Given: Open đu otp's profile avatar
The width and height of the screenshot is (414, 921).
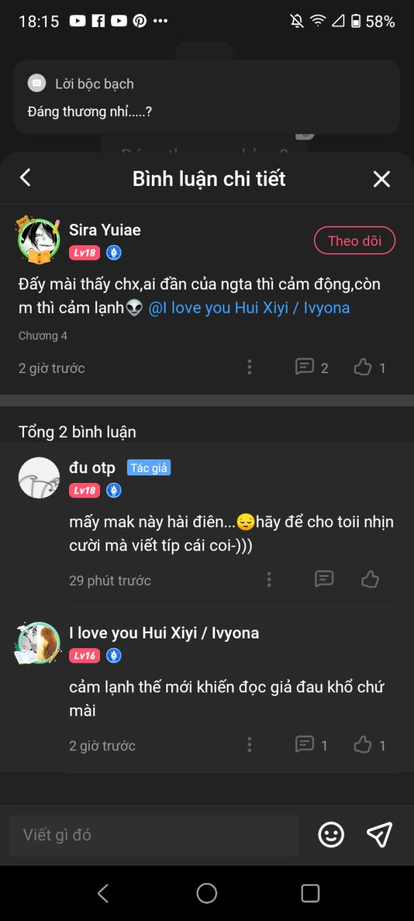Looking at the screenshot, I should pos(39,477).
